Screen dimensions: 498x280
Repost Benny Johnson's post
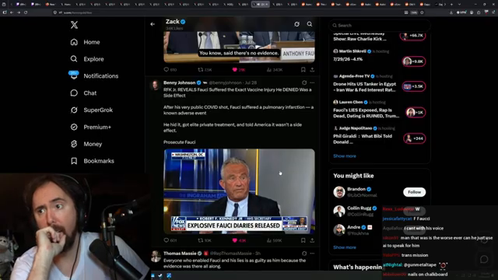pyautogui.click(x=204, y=240)
